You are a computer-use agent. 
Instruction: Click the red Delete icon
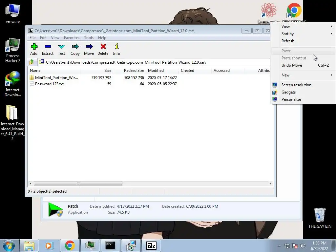click(103, 49)
